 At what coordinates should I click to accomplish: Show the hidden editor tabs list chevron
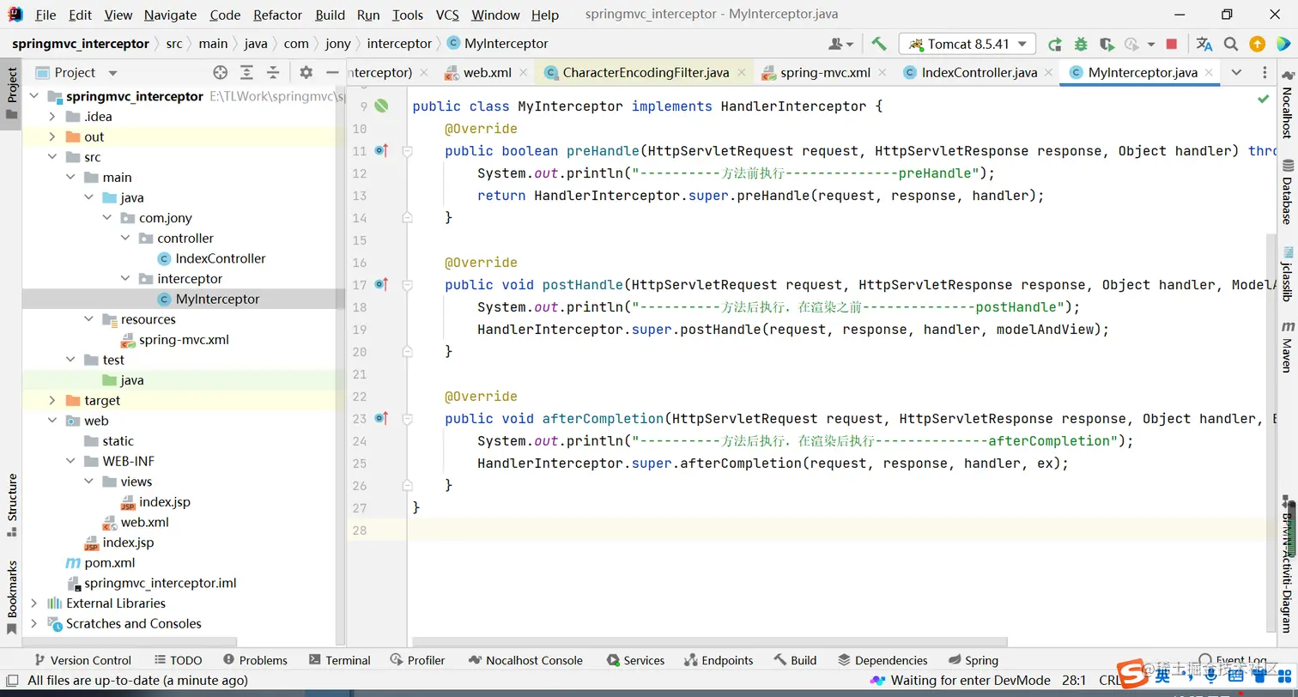[x=1236, y=73]
